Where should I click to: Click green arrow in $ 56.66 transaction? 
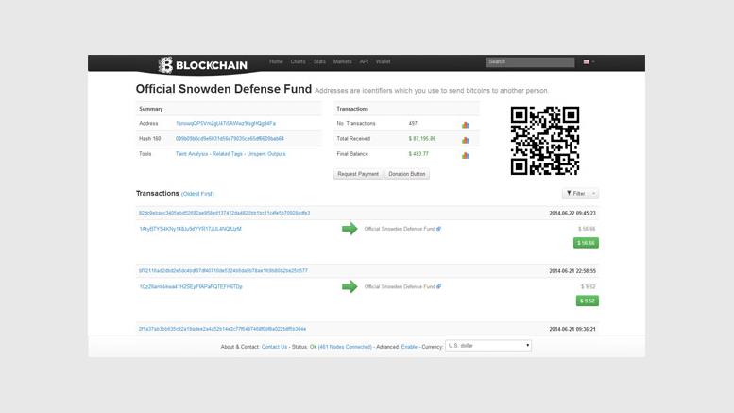point(350,229)
